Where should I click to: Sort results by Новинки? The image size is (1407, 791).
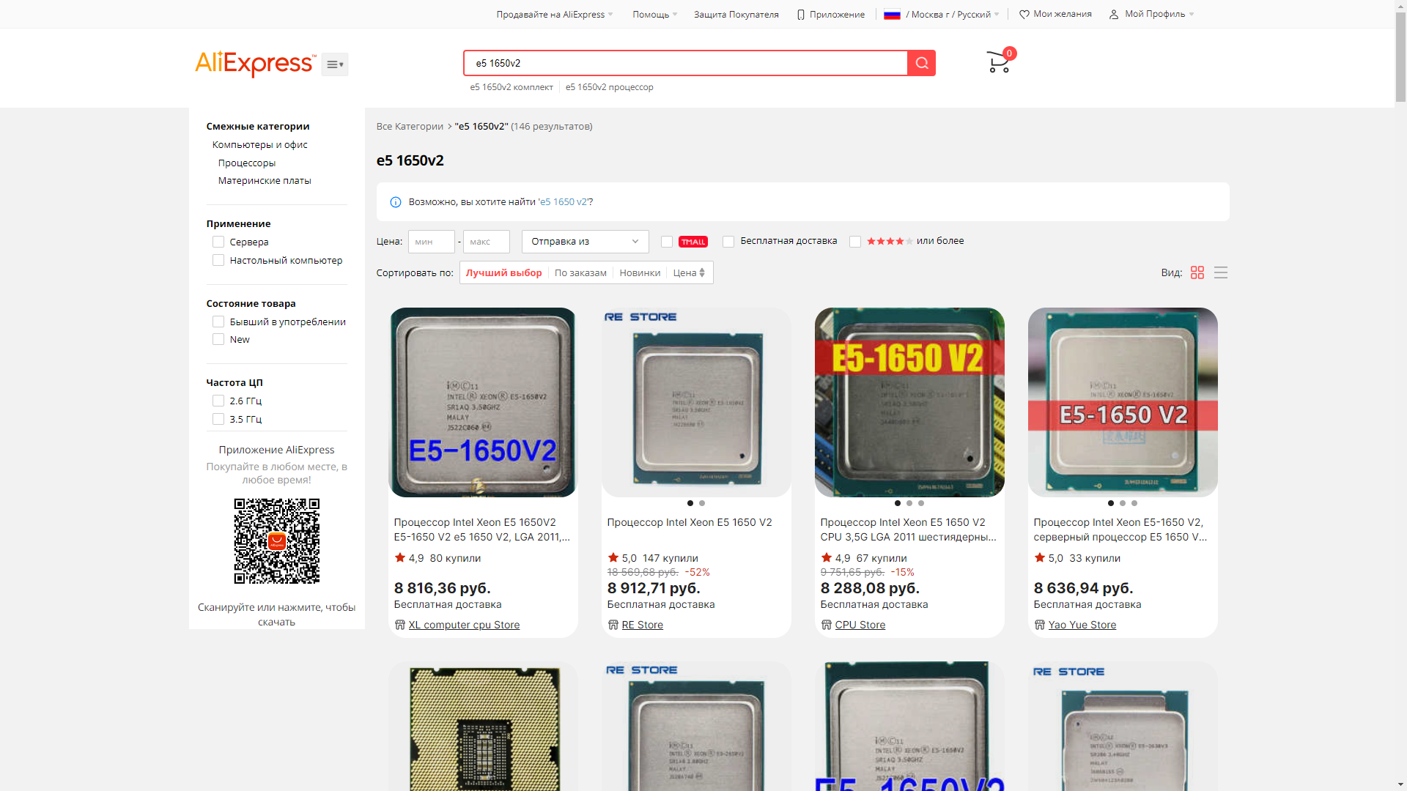640,272
